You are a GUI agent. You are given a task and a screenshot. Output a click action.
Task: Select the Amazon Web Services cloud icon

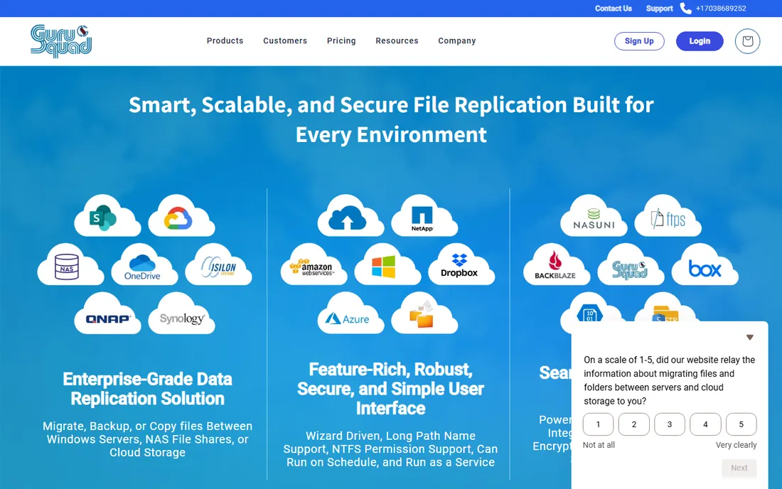314,264
